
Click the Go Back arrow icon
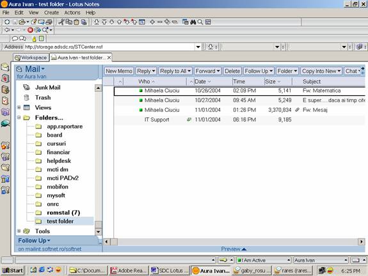pyautogui.click(x=7, y=30)
